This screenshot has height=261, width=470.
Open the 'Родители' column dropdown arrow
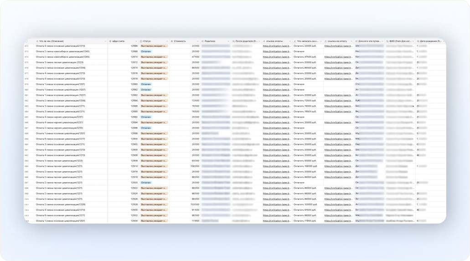pyautogui.click(x=228, y=41)
